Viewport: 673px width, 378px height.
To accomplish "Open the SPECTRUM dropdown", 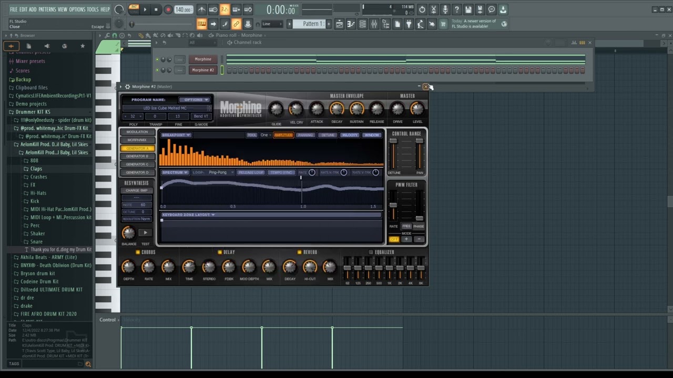I will pos(175,172).
